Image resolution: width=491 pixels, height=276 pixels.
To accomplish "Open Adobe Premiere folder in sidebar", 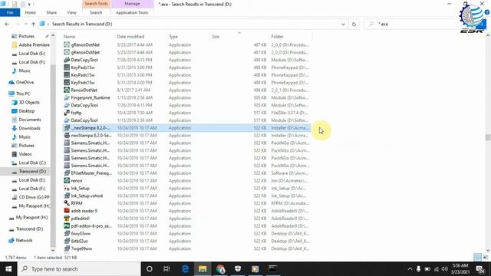I will click(x=31, y=44).
